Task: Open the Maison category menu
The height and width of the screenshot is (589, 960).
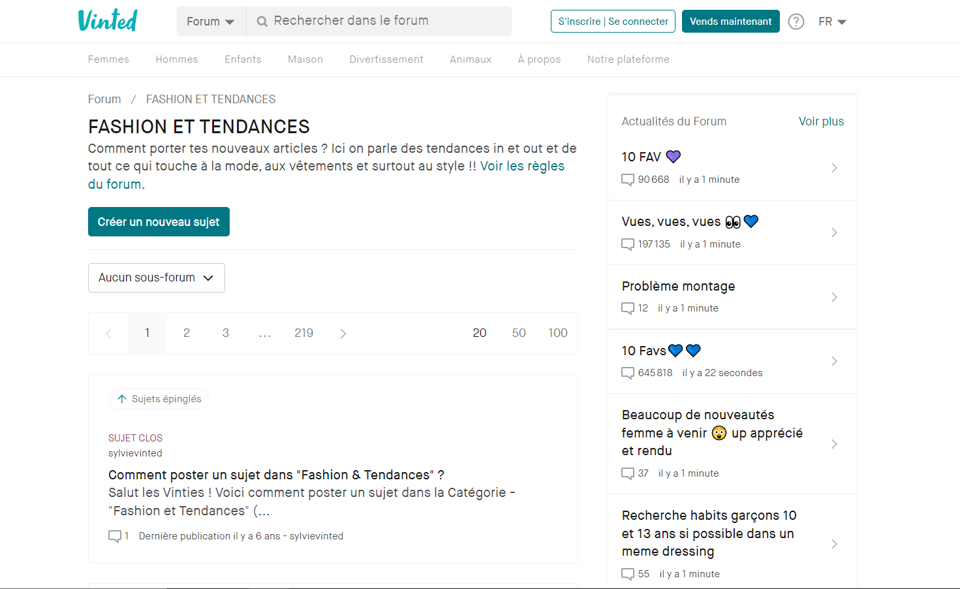Action: click(x=305, y=59)
